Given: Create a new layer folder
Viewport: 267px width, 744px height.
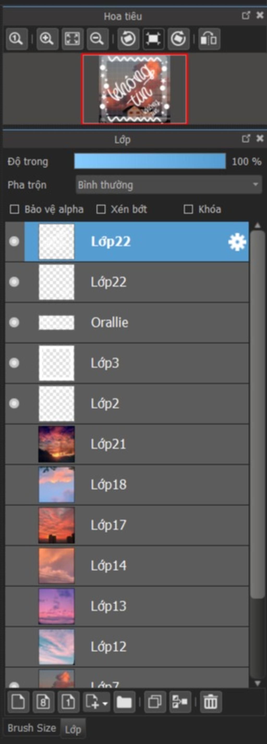Looking at the screenshot, I should (124, 701).
